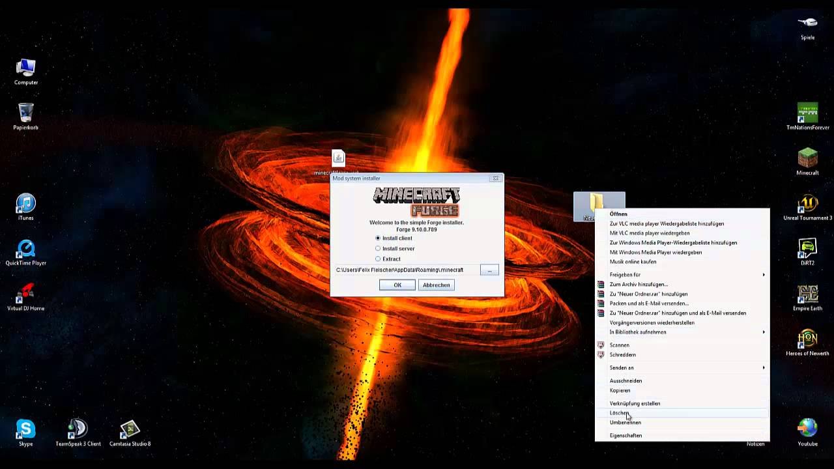Select the iTunes desktop shortcut
The width and height of the screenshot is (834, 469).
tap(26, 207)
